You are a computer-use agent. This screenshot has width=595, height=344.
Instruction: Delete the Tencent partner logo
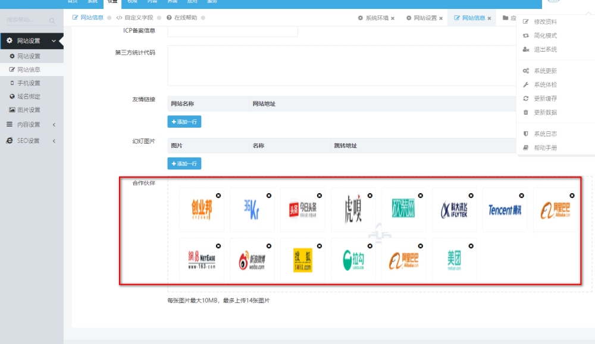pos(521,195)
